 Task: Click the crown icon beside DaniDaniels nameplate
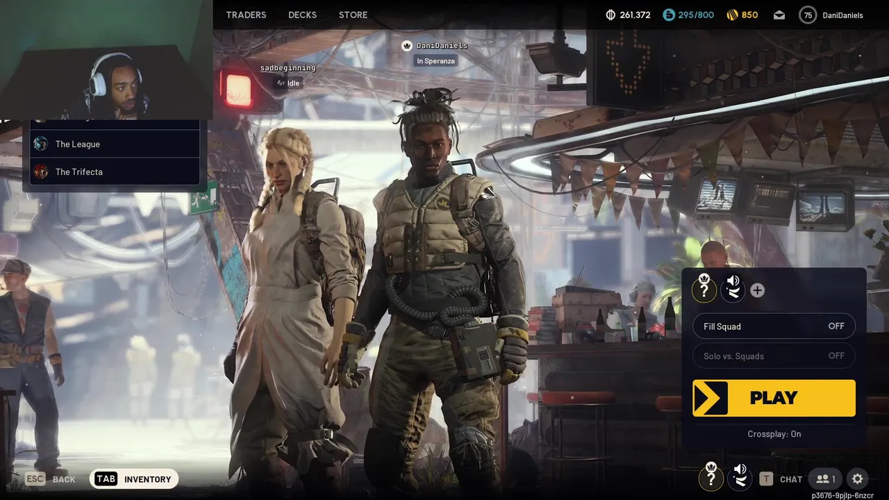(x=407, y=46)
